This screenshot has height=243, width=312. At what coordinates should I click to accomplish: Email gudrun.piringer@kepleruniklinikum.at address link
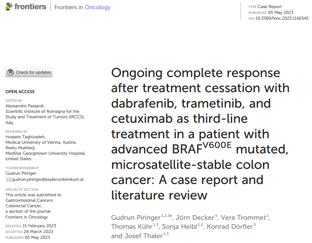click(x=48, y=180)
